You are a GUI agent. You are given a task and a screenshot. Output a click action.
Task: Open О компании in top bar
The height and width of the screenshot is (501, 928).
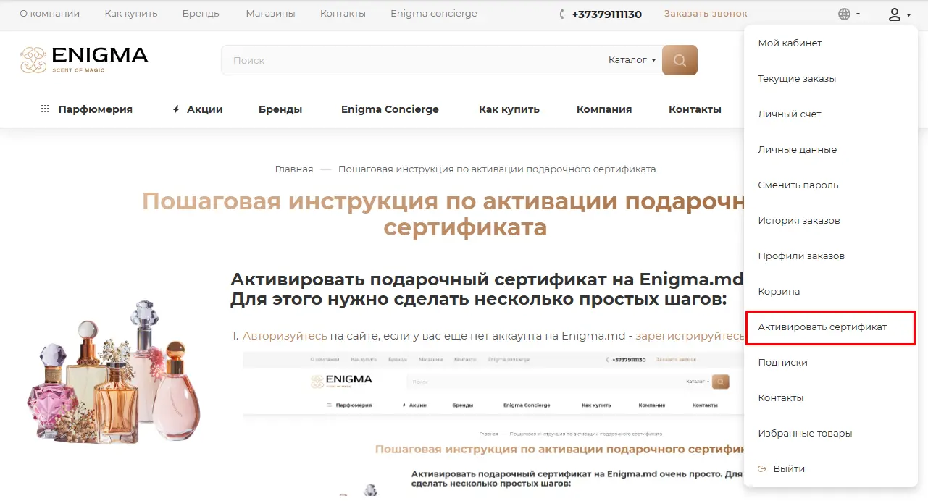click(x=50, y=14)
